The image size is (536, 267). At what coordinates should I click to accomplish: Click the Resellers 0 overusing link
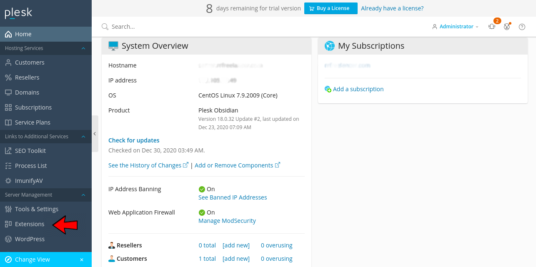[x=277, y=245]
